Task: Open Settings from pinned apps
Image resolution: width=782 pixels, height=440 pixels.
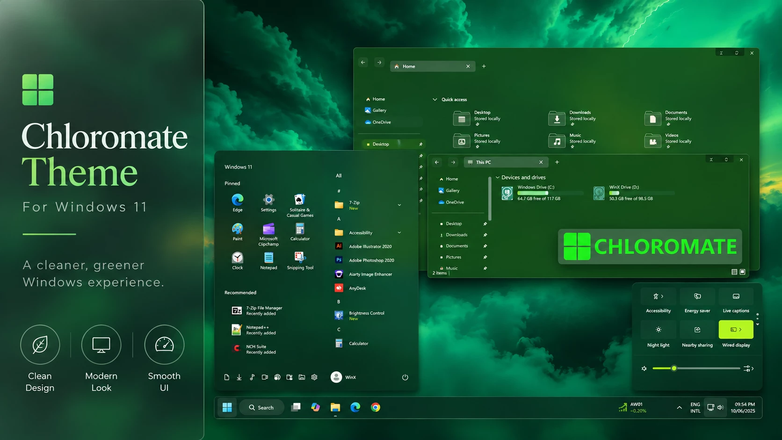Action: (268, 203)
